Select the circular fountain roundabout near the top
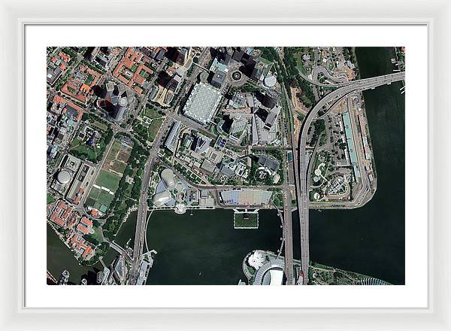The image size is (451, 331). [x=236, y=75]
